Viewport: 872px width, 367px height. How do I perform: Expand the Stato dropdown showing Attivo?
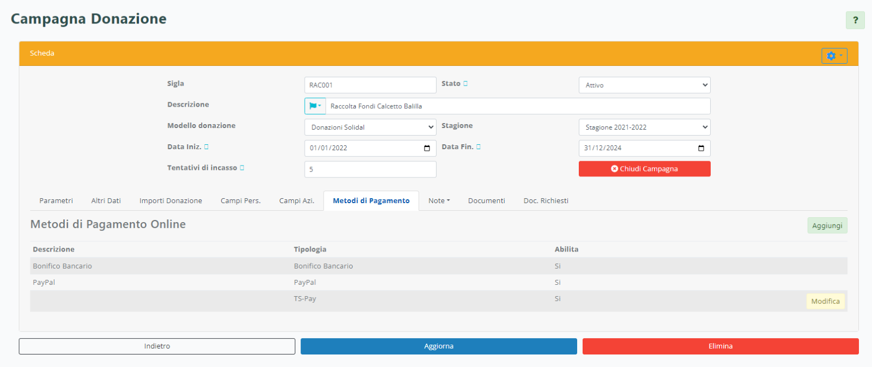click(x=645, y=85)
